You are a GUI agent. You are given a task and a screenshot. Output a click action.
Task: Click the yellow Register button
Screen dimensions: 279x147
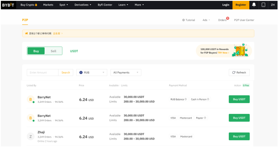pos(241,5)
